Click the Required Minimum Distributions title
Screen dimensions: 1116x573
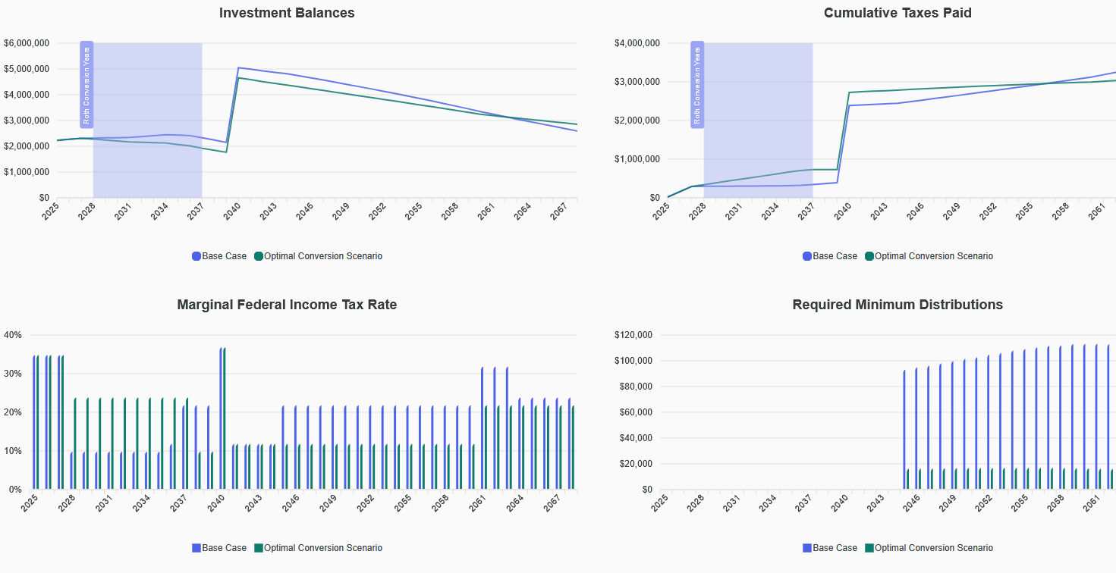[898, 305]
